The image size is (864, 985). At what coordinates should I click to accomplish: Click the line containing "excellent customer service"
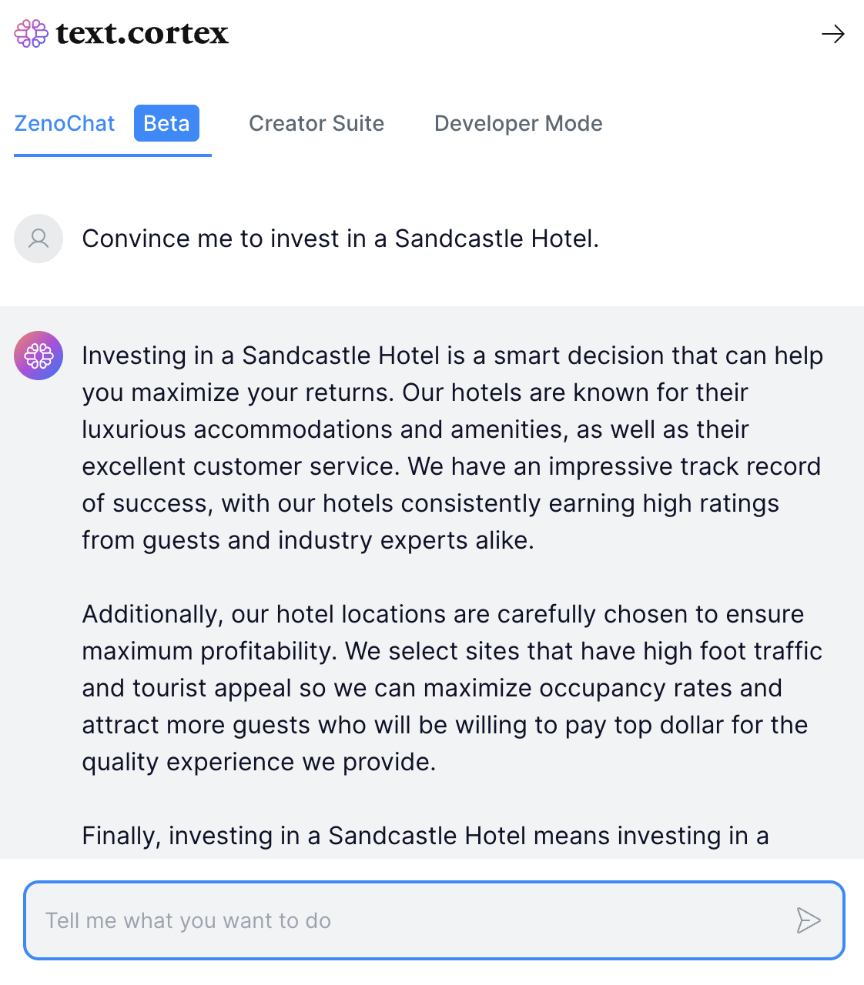tap(452, 466)
